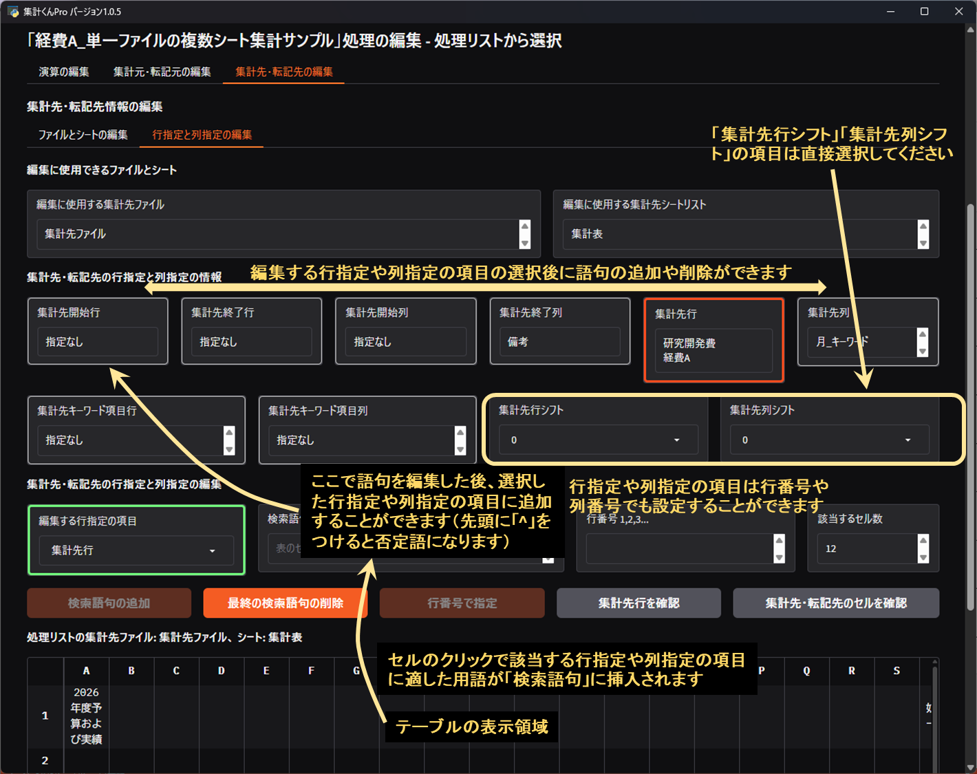977x774 pixels.
Task: Click column header R in table
Action: click(852, 671)
